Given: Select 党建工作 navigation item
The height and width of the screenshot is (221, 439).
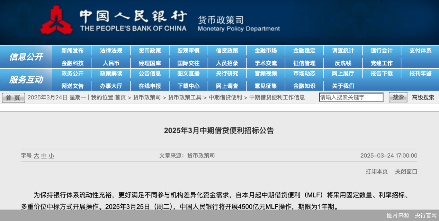Looking at the screenshot, I should click(382, 63).
